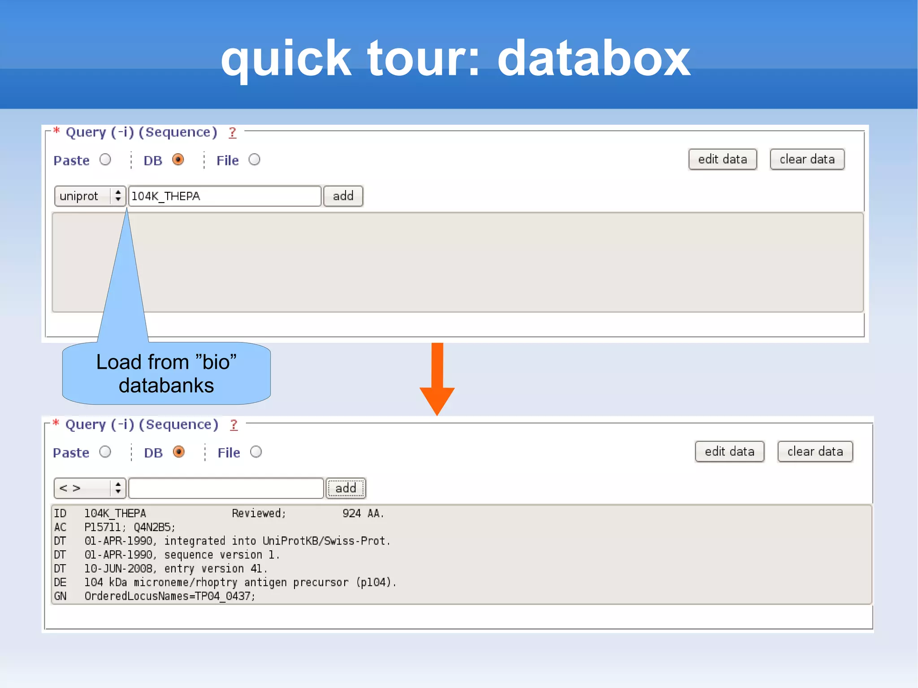Select the File radio button in the top panel
Image resolution: width=918 pixels, height=688 pixels.
tap(254, 160)
